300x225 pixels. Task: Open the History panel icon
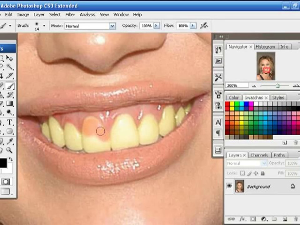tap(218, 50)
